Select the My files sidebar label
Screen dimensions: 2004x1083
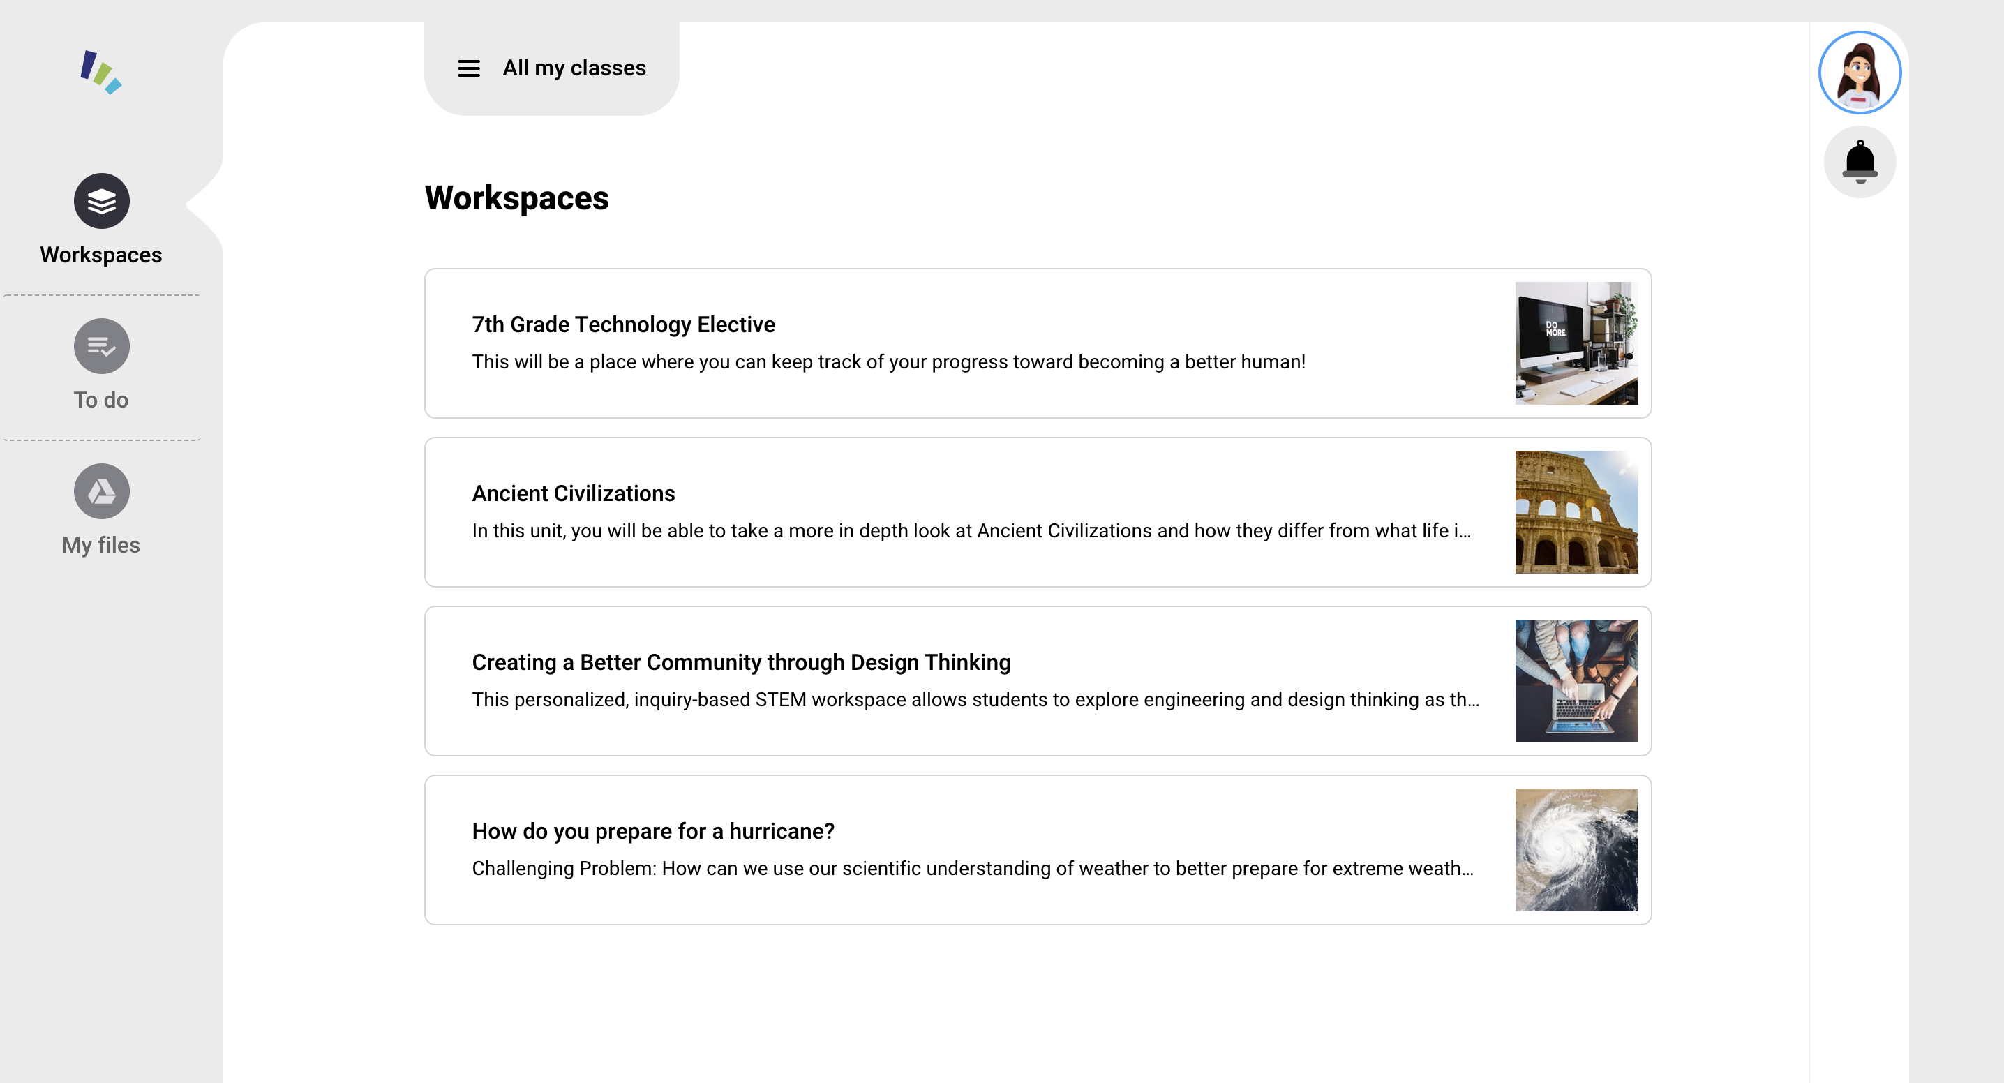tap(101, 544)
